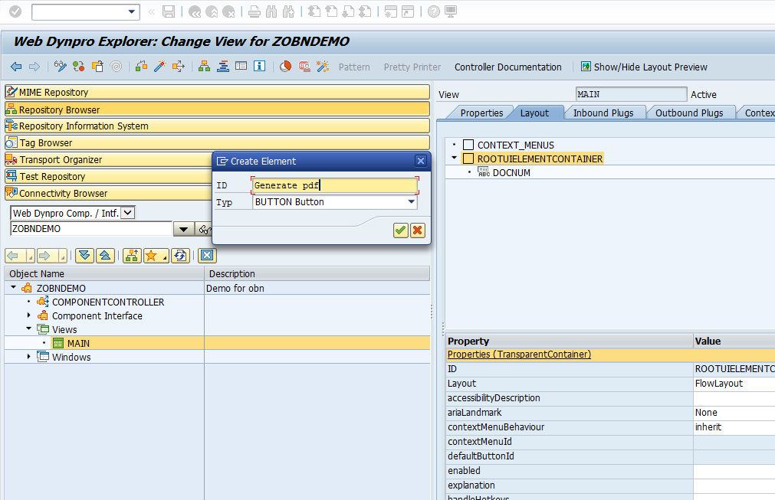The width and height of the screenshot is (775, 500).
Task: Collapse ROOTUIELEMENTCONTAINER node in layout tree
Action: tap(455, 158)
